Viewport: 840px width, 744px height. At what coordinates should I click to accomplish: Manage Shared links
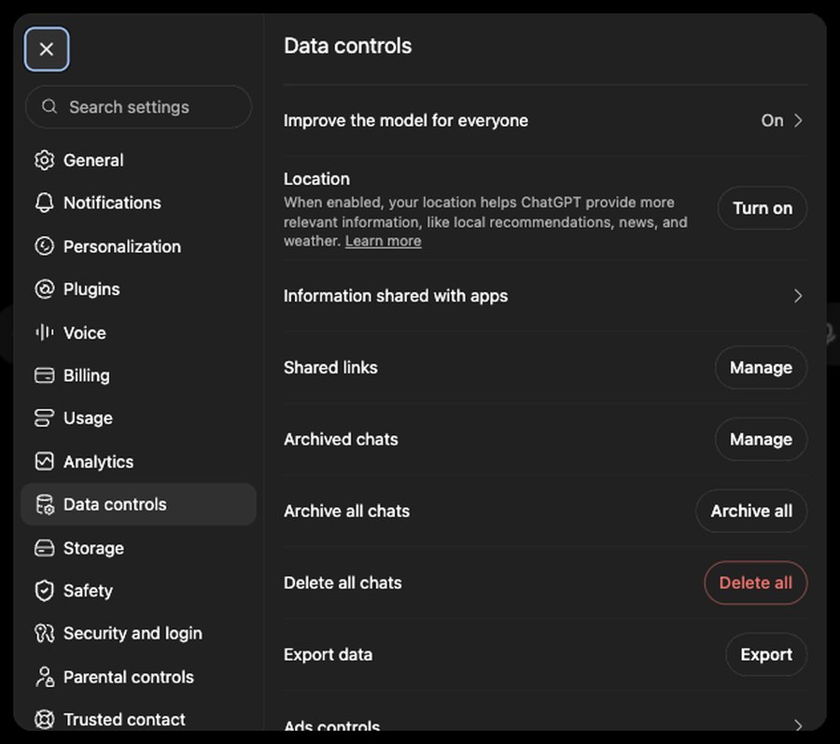pyautogui.click(x=761, y=368)
